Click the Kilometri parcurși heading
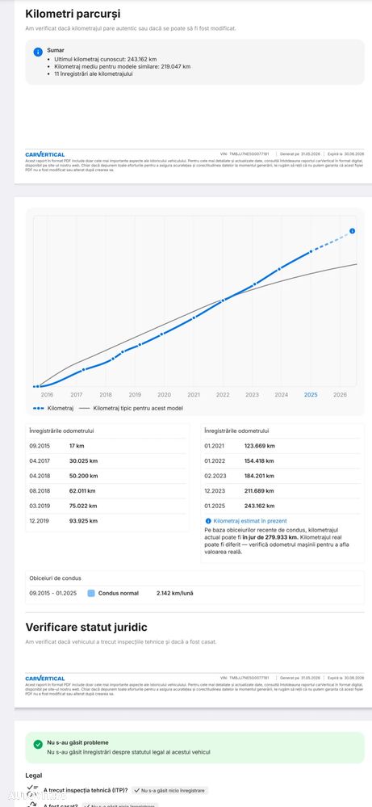 [73, 14]
